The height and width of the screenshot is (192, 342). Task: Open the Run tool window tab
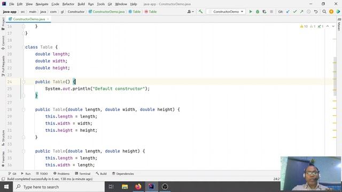(26, 174)
